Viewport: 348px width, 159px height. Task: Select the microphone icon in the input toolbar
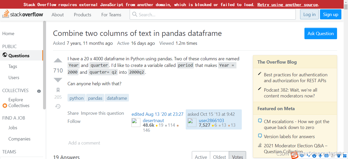pos(320,156)
